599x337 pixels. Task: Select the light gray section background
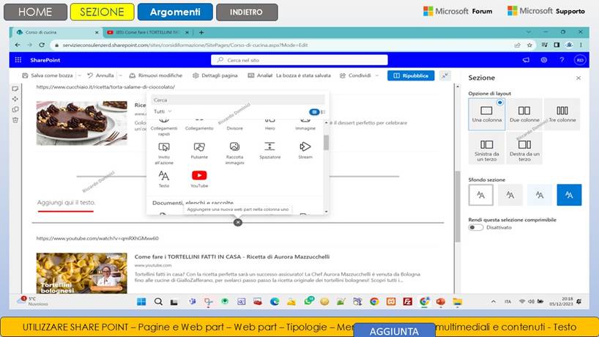point(510,195)
